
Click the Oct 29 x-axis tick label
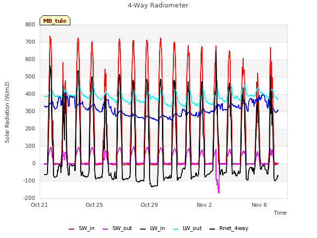pos(149,205)
